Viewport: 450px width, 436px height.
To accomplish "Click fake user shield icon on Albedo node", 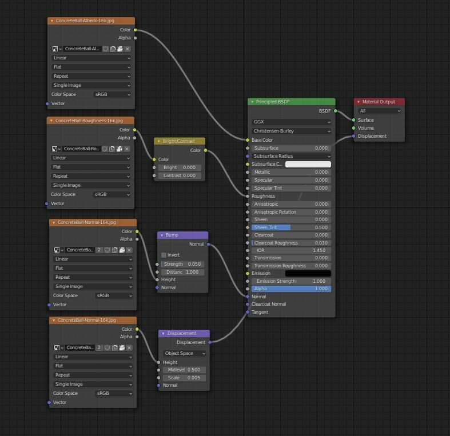I will click(106, 49).
